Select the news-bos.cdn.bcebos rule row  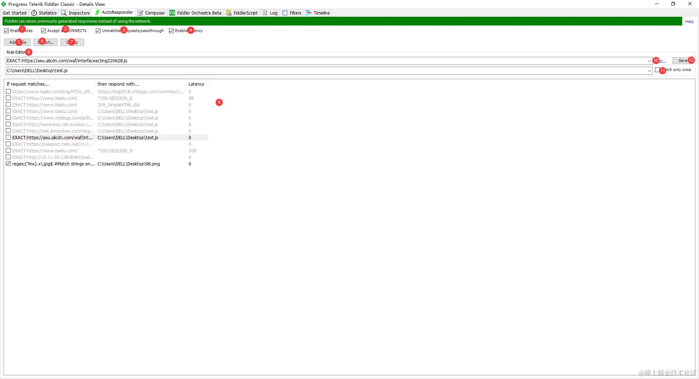pos(106,125)
